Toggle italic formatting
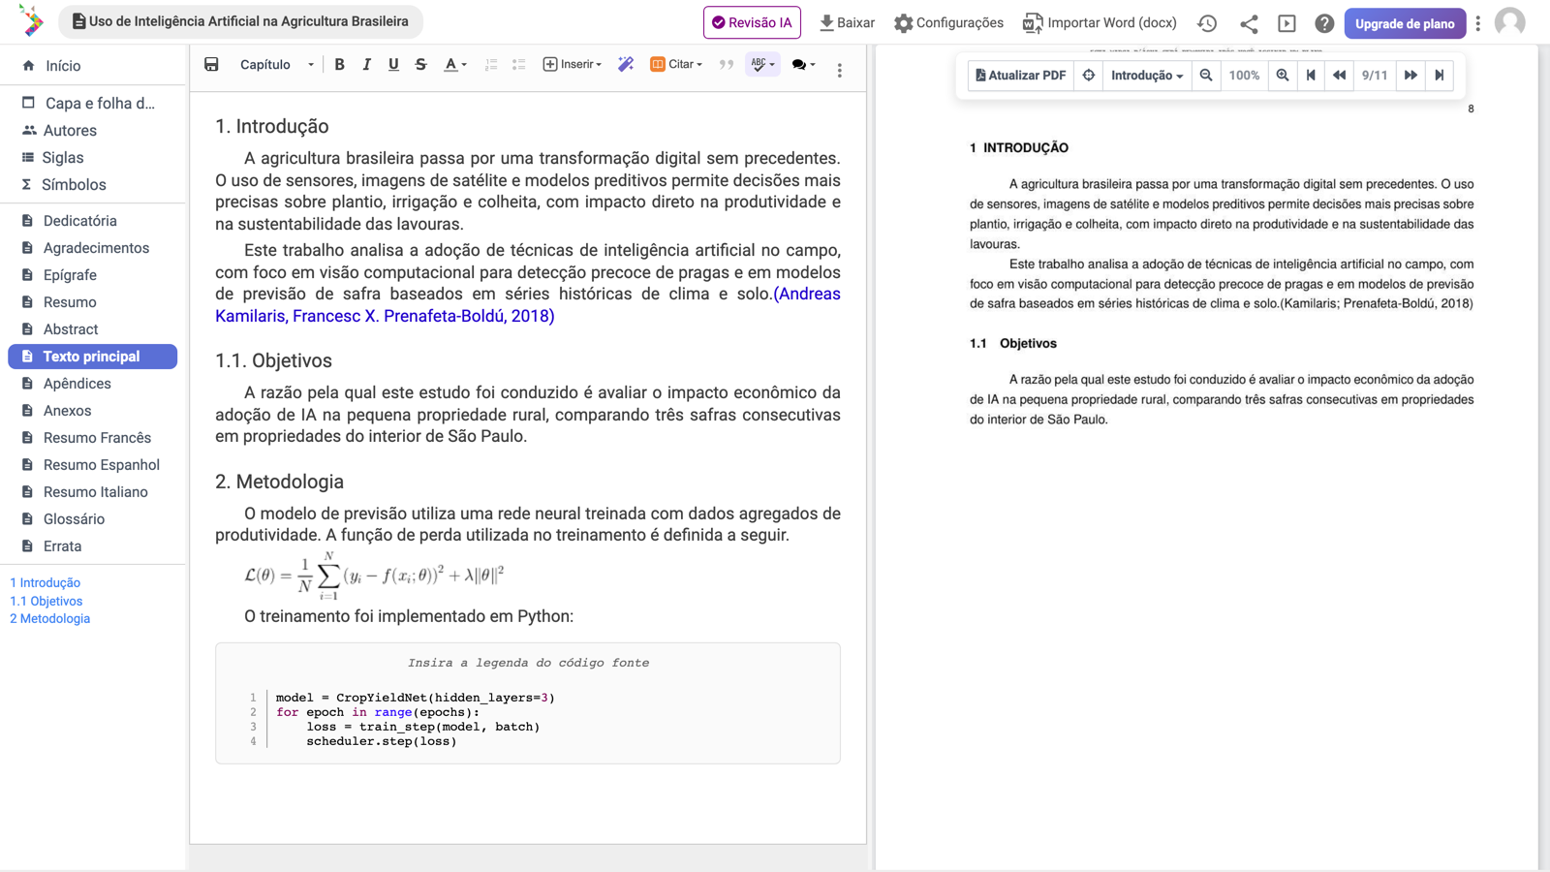Image resolution: width=1550 pixels, height=872 pixels. 366,65
